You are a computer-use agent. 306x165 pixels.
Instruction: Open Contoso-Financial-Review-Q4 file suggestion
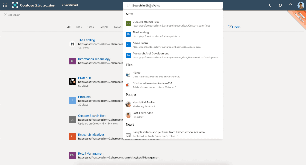click(x=173, y=85)
